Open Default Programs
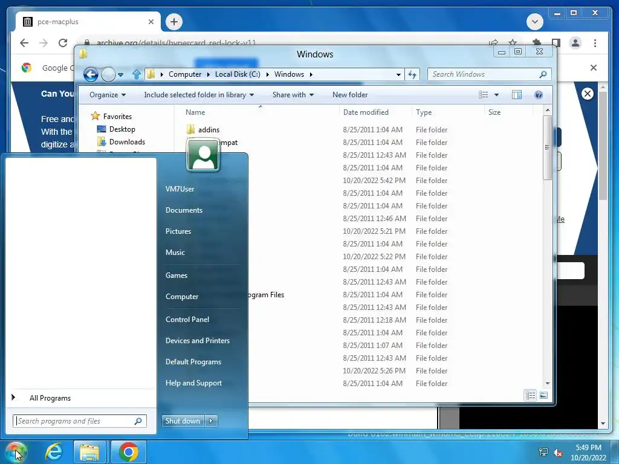Viewport: 619px width, 464px height. point(193,362)
